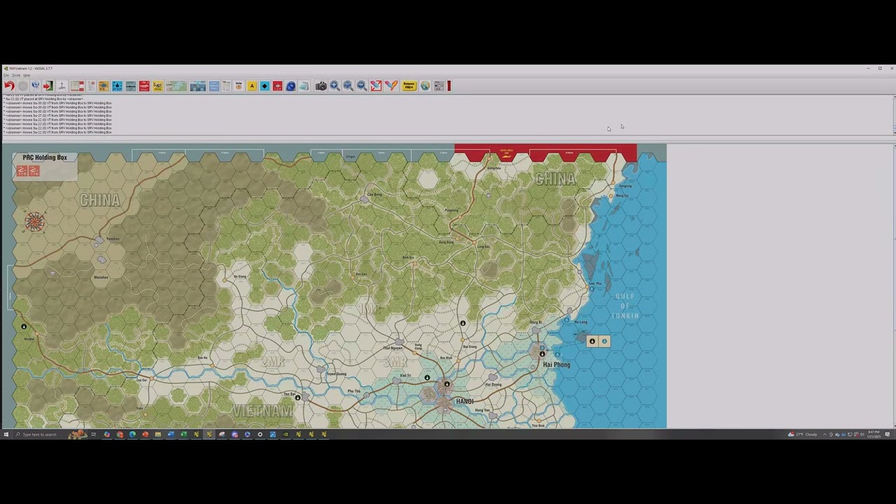The width and height of the screenshot is (896, 504).
Task: Click the red vertical bar toolbar icon
Action: point(449,85)
